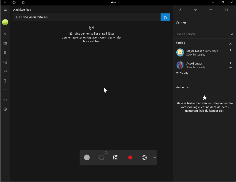This screenshot has width=236, height=182.
Task: Open the Store bag icon
Action: click(x=5, y=81)
